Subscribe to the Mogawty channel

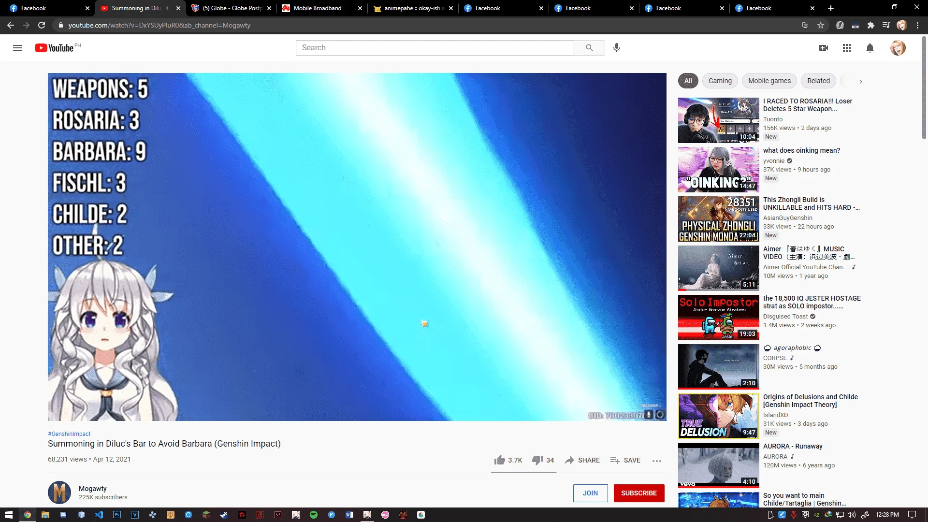click(x=639, y=493)
